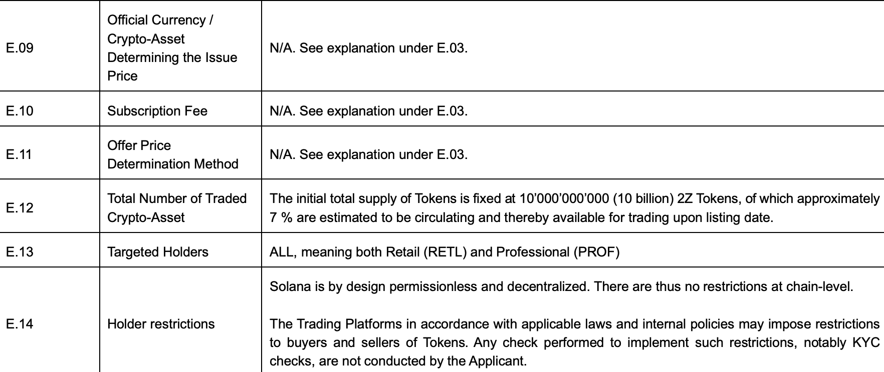
Task: Click N/A explanation beside Subscription Fee
Action: click(x=368, y=110)
